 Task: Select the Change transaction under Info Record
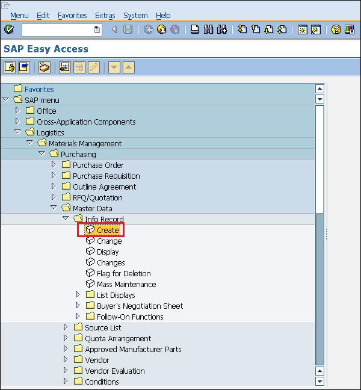(109, 241)
